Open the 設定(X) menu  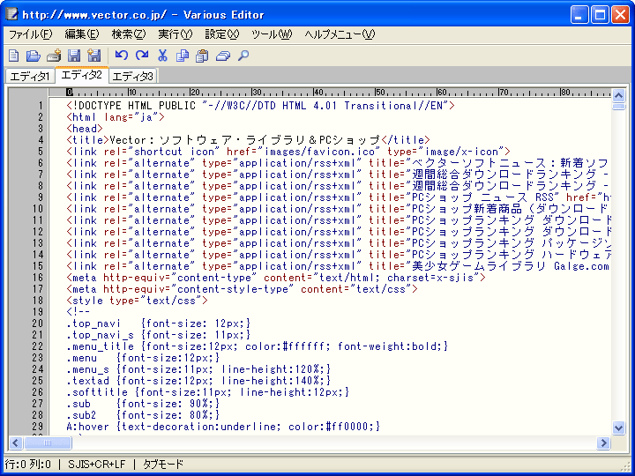(222, 34)
